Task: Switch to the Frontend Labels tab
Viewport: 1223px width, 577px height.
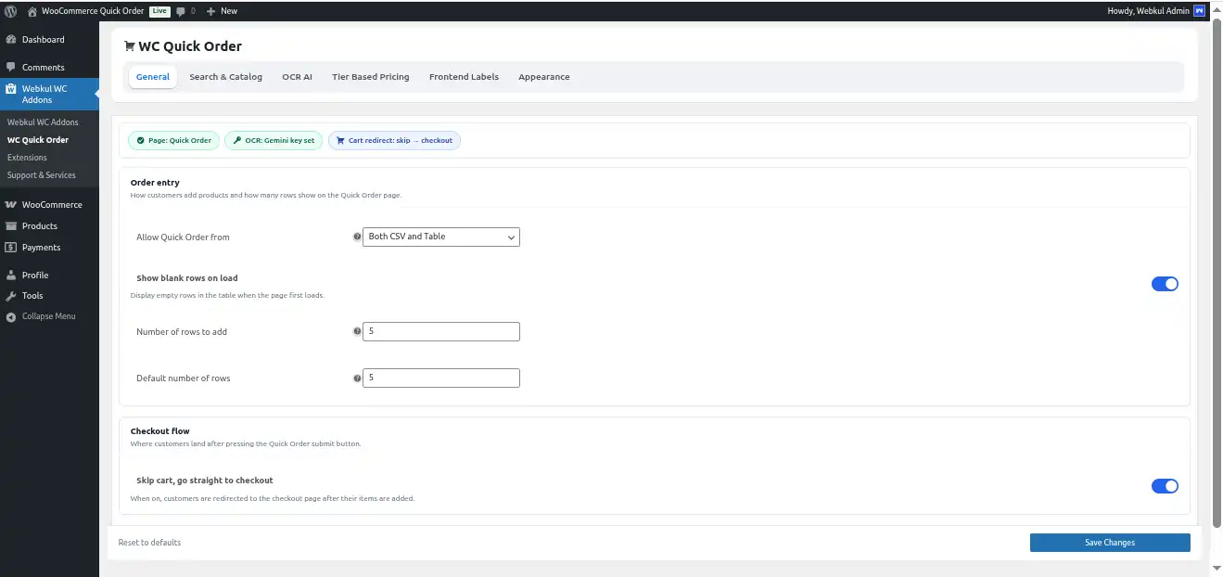Action: point(464,77)
